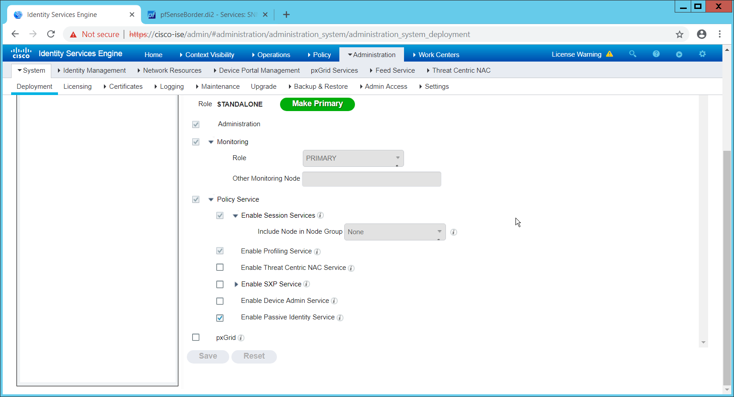This screenshot has height=397, width=734.
Task: Go back to previous page
Action: tap(15, 34)
